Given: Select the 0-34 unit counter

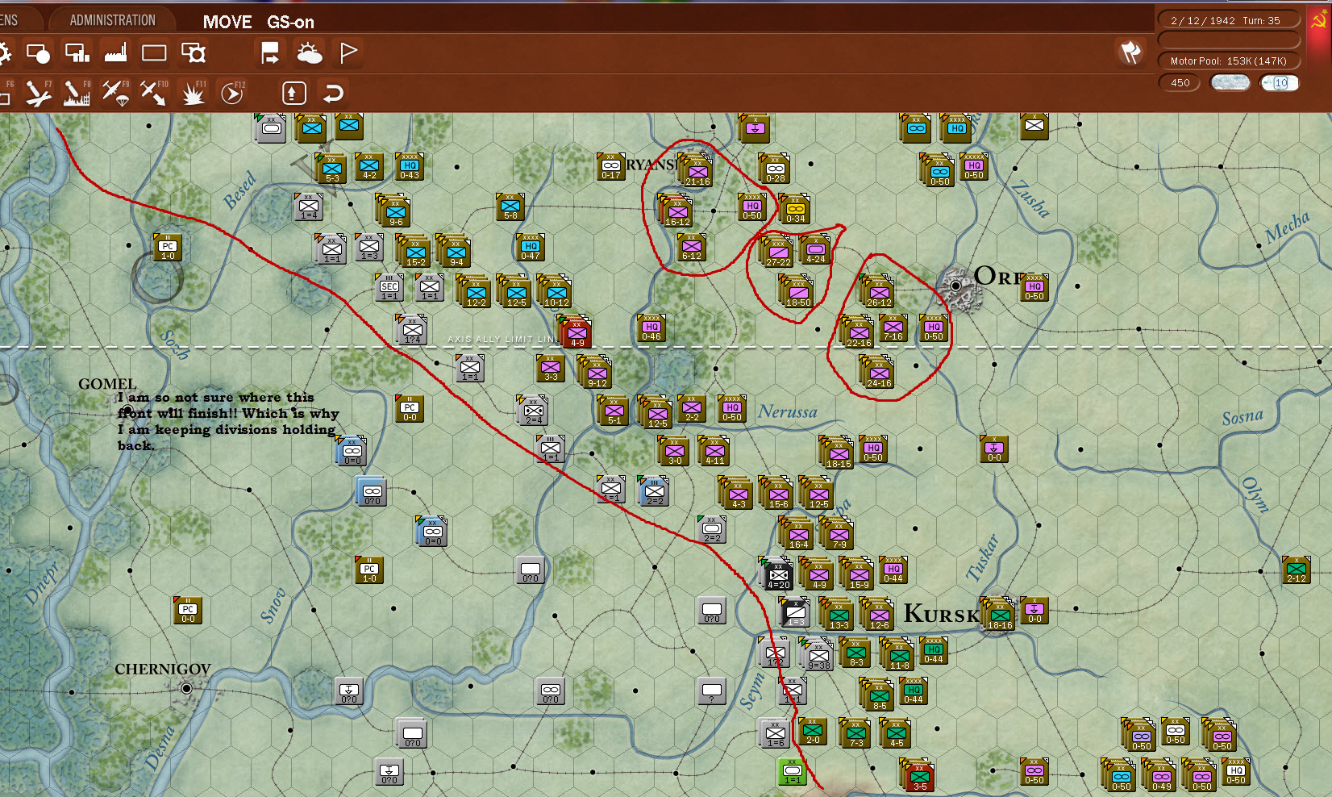Looking at the screenshot, I should (x=795, y=209).
